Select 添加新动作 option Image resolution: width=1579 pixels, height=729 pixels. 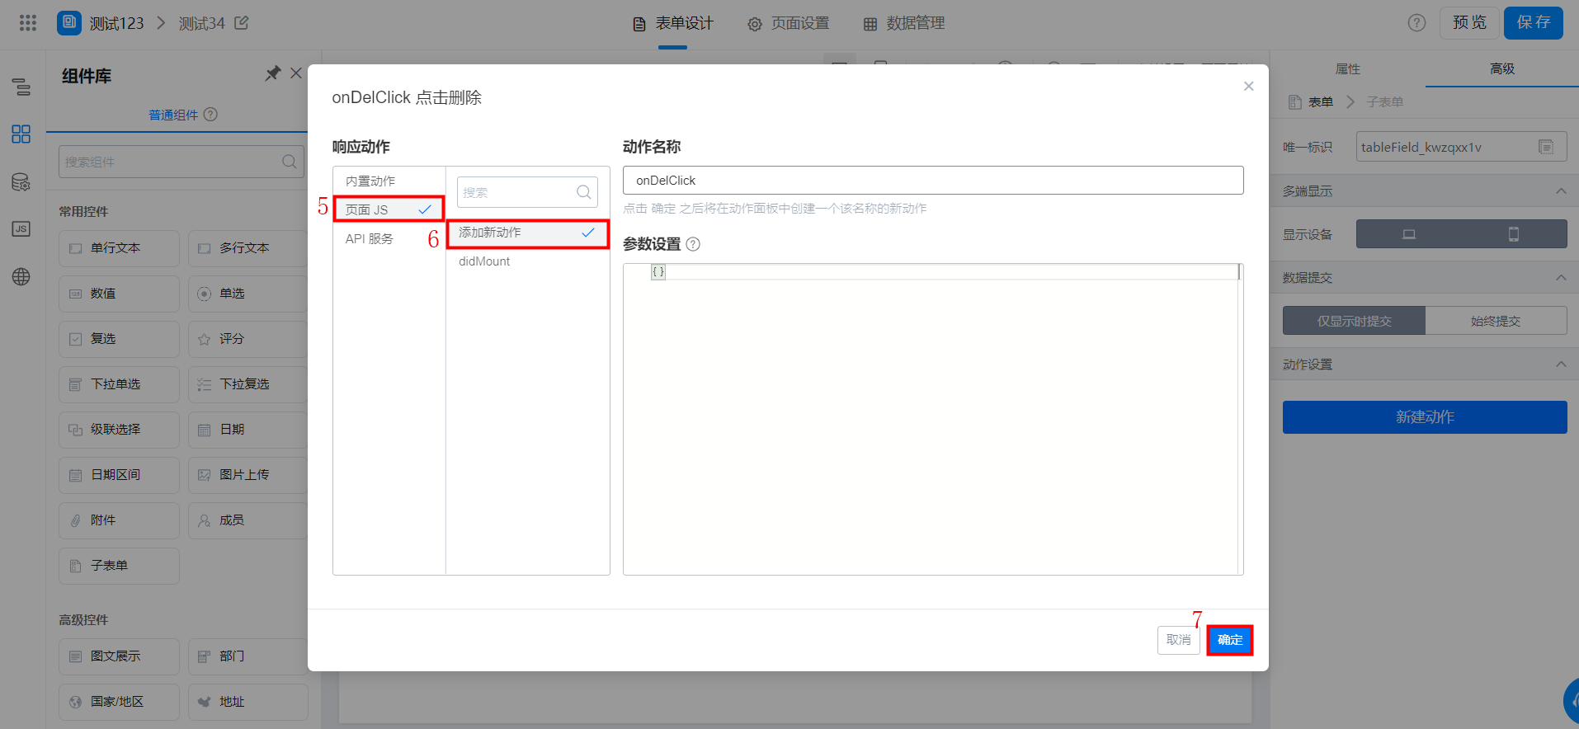pyautogui.click(x=528, y=233)
